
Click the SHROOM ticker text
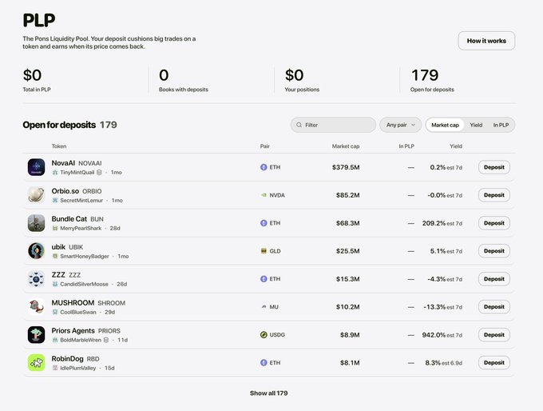[x=111, y=303]
